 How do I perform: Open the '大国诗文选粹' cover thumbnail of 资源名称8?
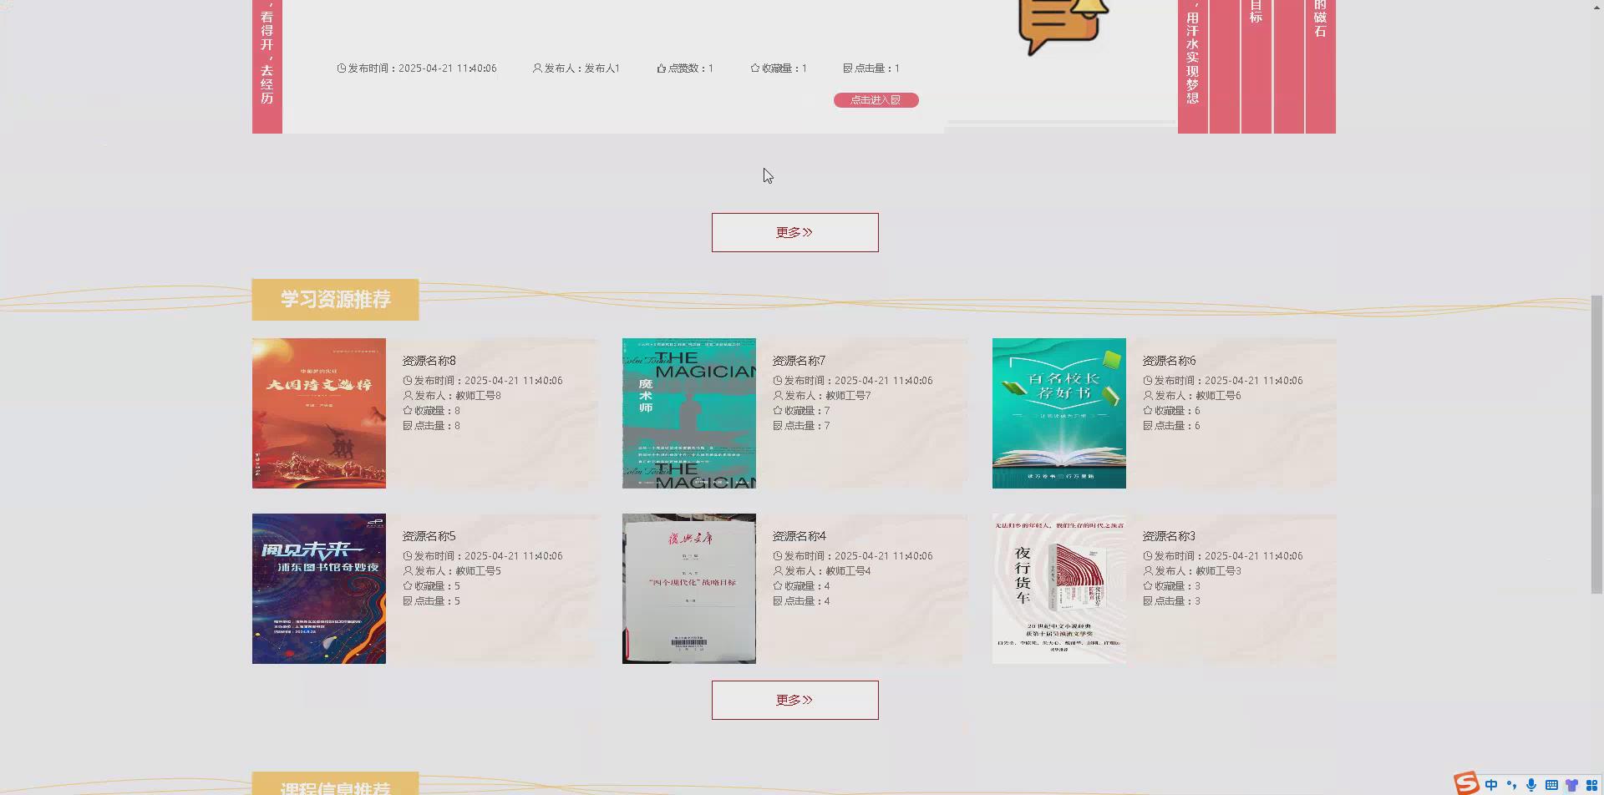click(318, 413)
